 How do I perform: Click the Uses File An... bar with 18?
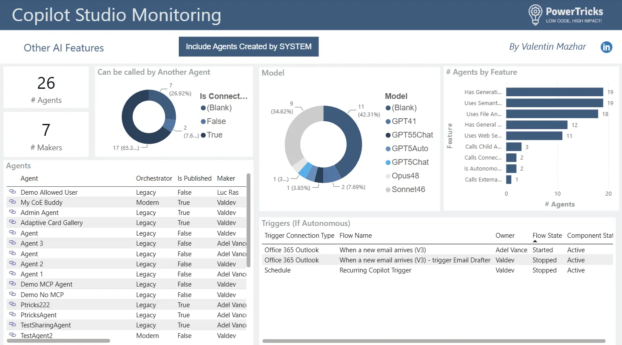click(552, 114)
